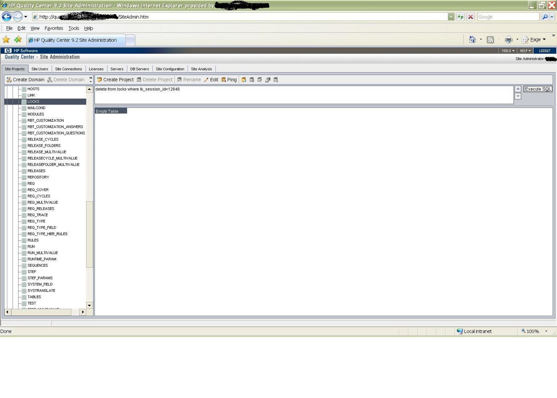Click the last toolbar icon after Ping

[276, 80]
